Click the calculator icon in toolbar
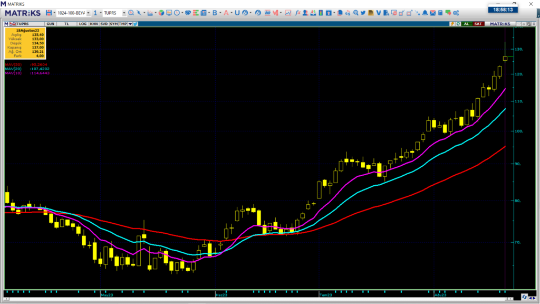The height and width of the screenshot is (304, 540). (440, 13)
